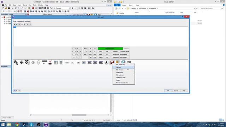Open the File Version submenu
This screenshot has width=226, height=127.
tap(124, 70)
